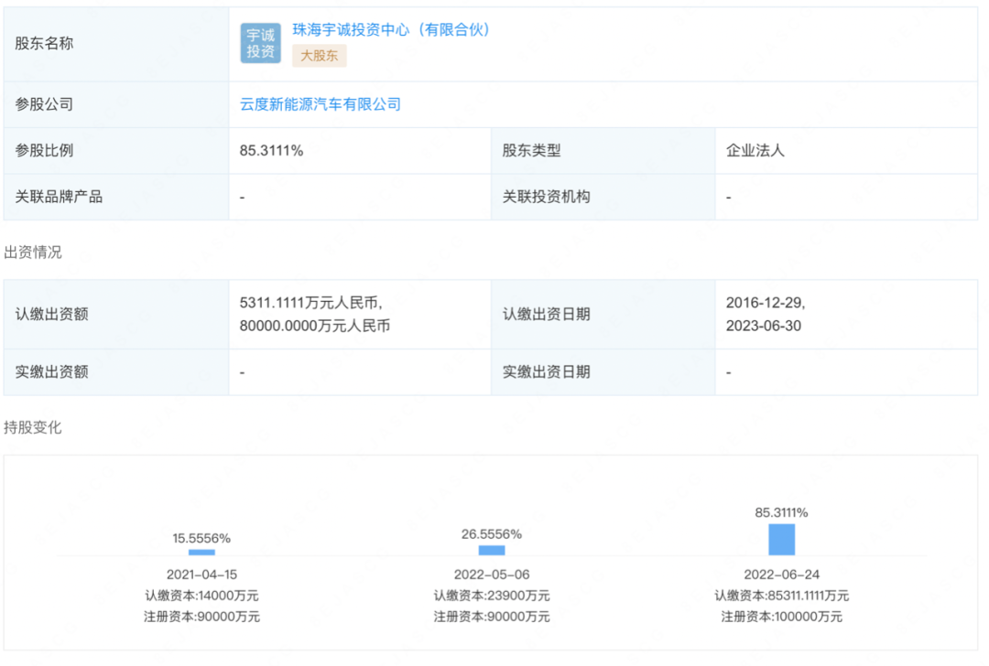Select the 80000.0000万元人民币 amount
Viewport: 989px width, 666px height.
coord(315,326)
